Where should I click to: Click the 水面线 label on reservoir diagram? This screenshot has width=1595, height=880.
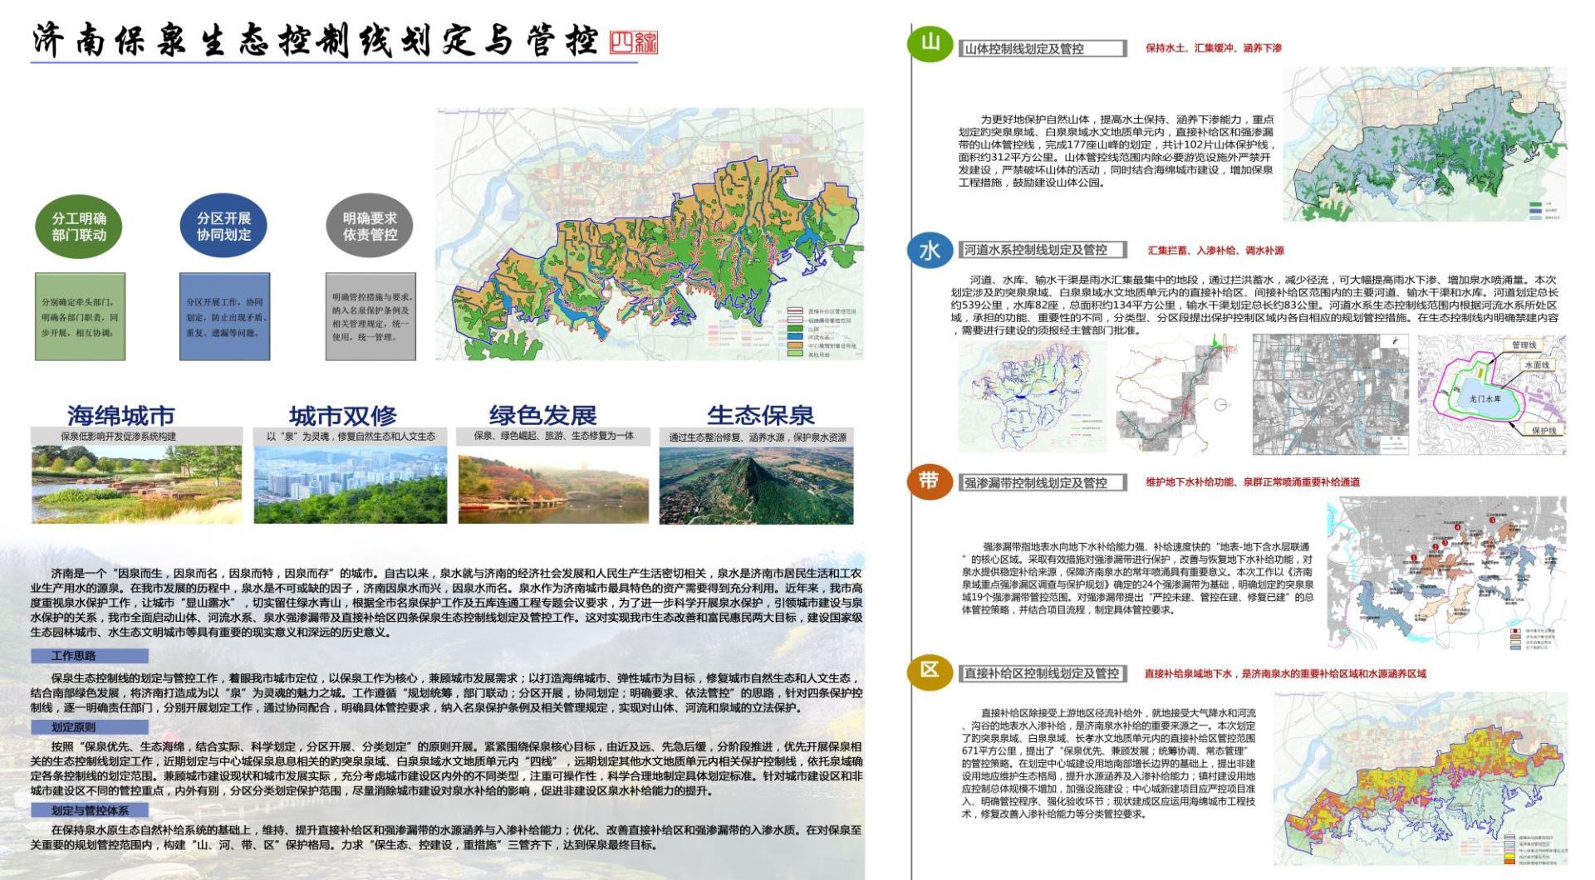[1537, 365]
